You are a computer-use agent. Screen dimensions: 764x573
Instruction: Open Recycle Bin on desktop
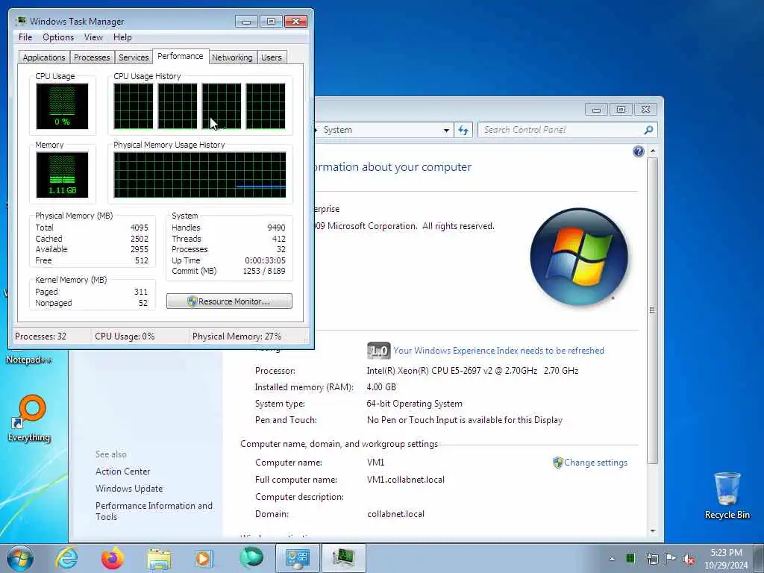tap(727, 495)
